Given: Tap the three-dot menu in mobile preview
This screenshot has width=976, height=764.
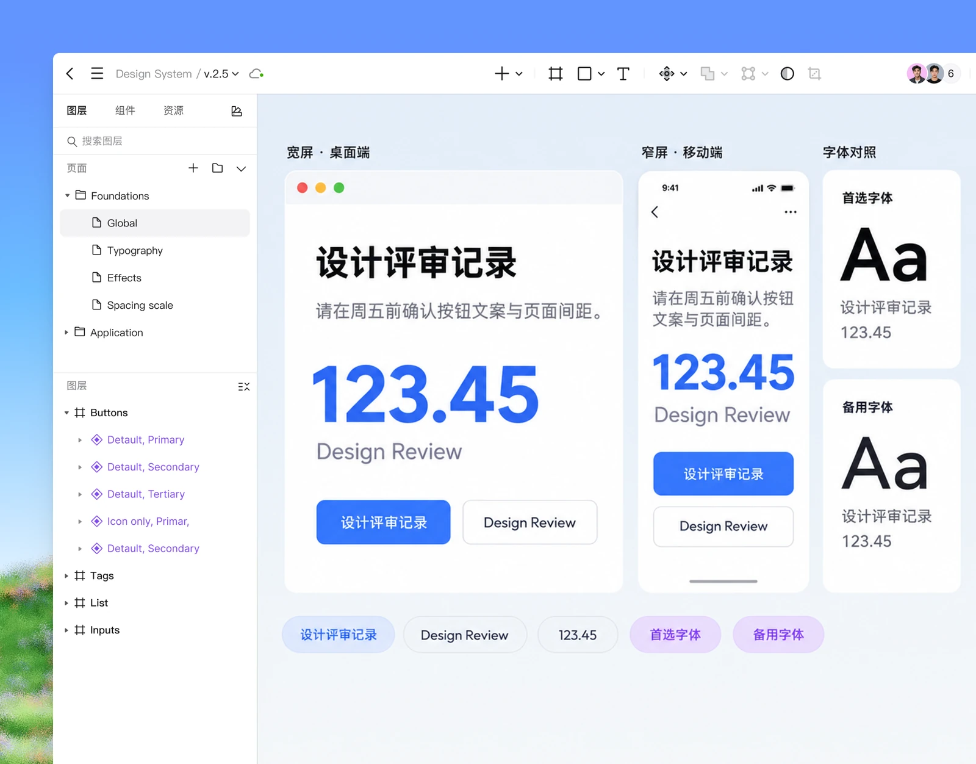Looking at the screenshot, I should 791,212.
